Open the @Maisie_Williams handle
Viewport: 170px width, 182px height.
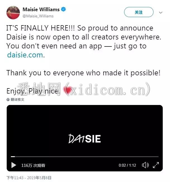pyautogui.click(x=38, y=16)
